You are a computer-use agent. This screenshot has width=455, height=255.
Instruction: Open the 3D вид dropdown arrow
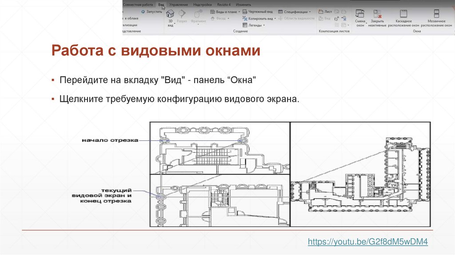(x=175, y=24)
